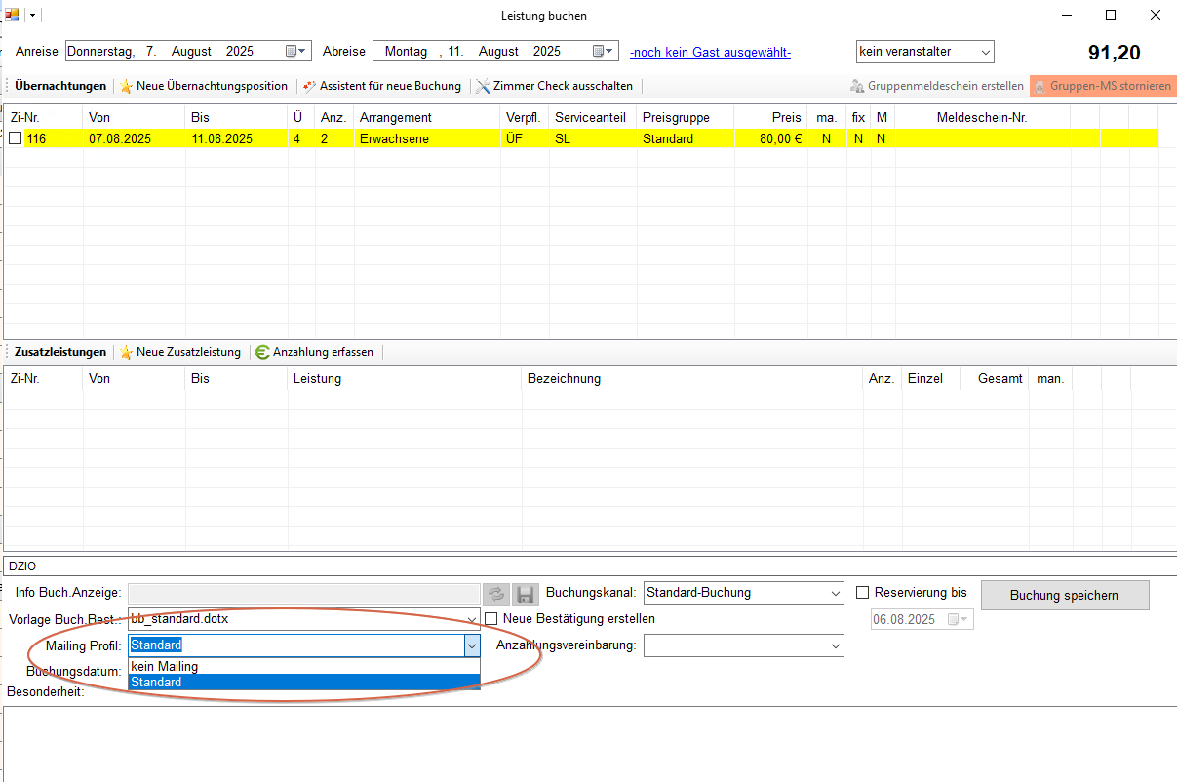This screenshot has height=782, width=1177.
Task: Click the save disk icon beside Info field
Action: pyautogui.click(x=526, y=594)
